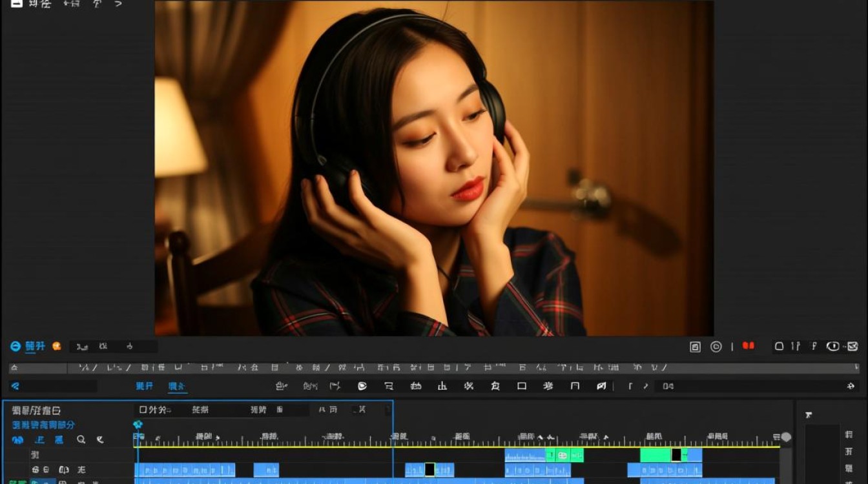The height and width of the screenshot is (484, 868).
Task: Click the blue playhead marker atop the timeline ruler
Action: point(138,425)
